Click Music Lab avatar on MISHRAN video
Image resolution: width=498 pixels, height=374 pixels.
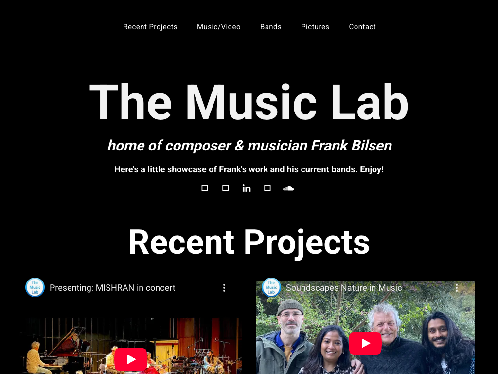click(x=35, y=287)
